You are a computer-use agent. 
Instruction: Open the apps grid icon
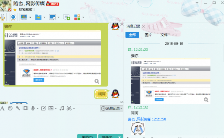coord(77,17)
